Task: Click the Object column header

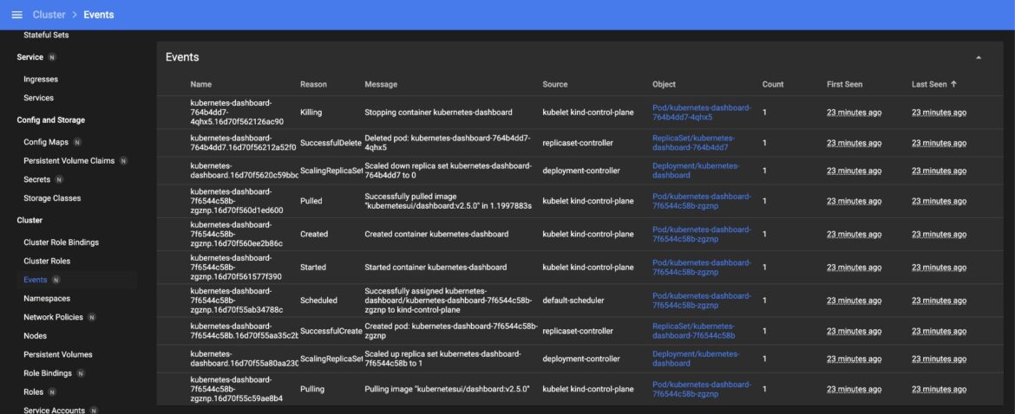Action: (665, 85)
